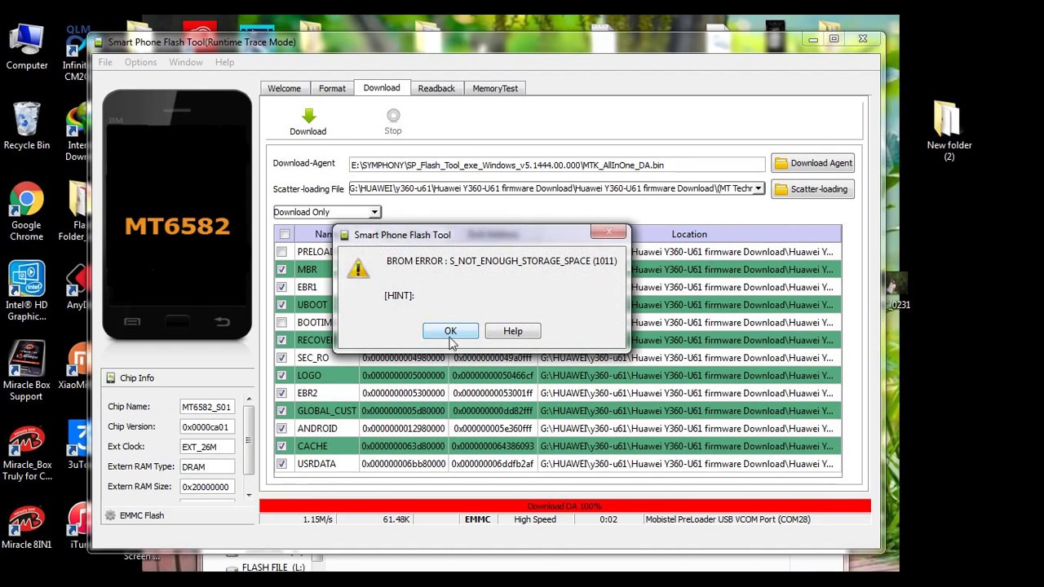Open the File menu
The image size is (1044, 587).
[x=105, y=62]
